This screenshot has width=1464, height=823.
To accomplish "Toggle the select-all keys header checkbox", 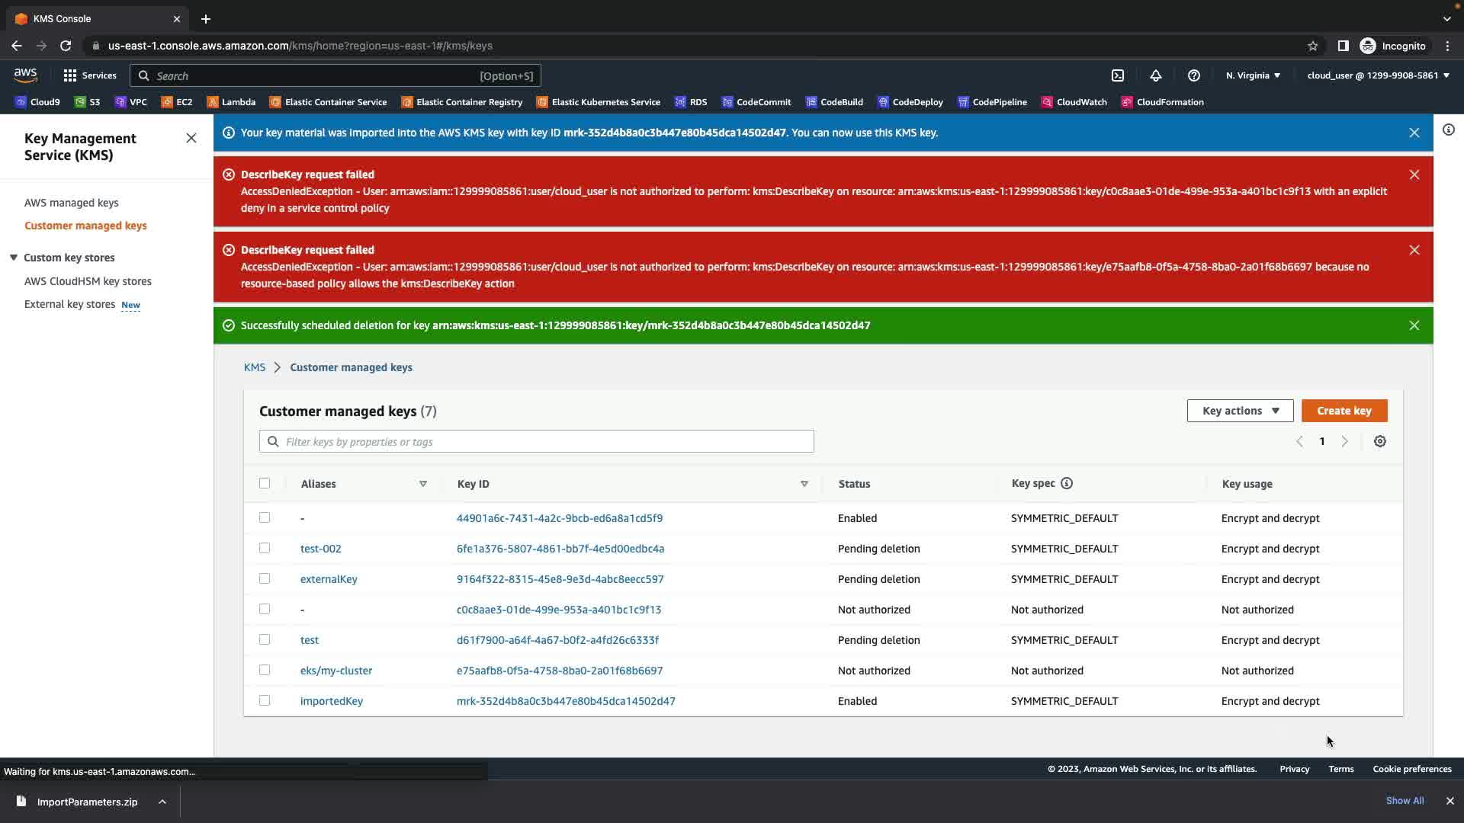I will tap(265, 483).
